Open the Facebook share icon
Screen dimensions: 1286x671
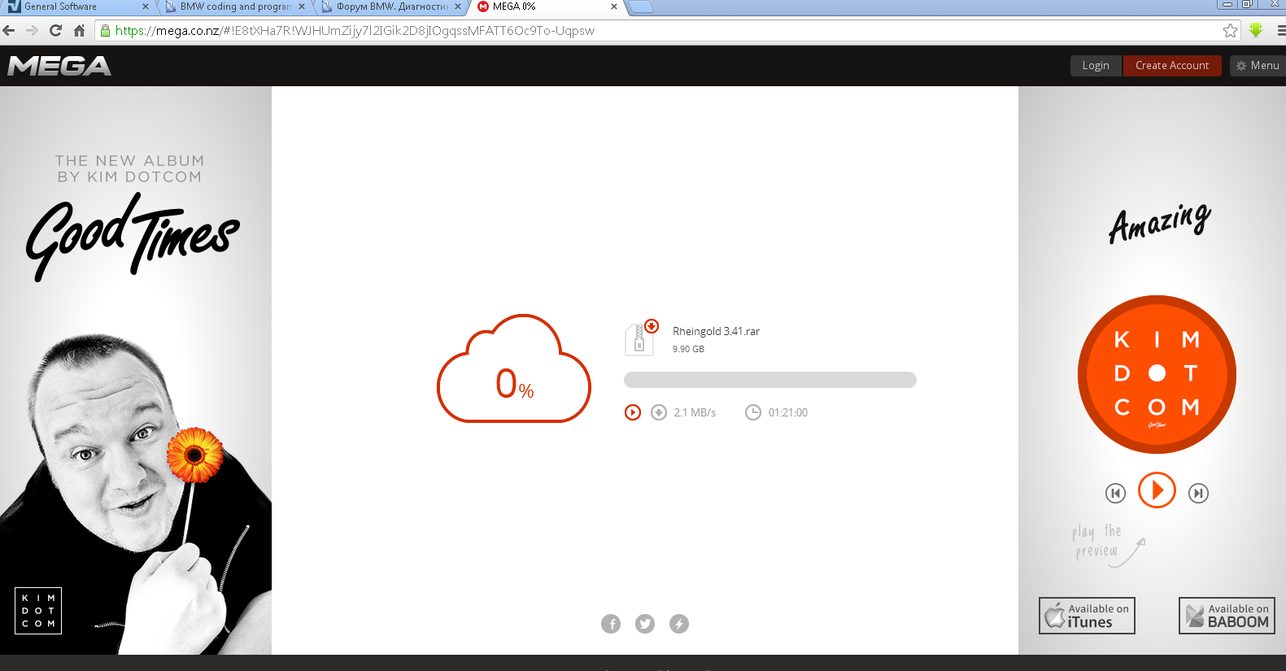[x=611, y=624]
